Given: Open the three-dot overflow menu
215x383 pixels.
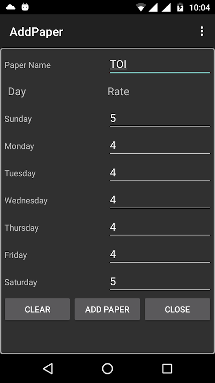Looking at the screenshot, I should [x=202, y=32].
